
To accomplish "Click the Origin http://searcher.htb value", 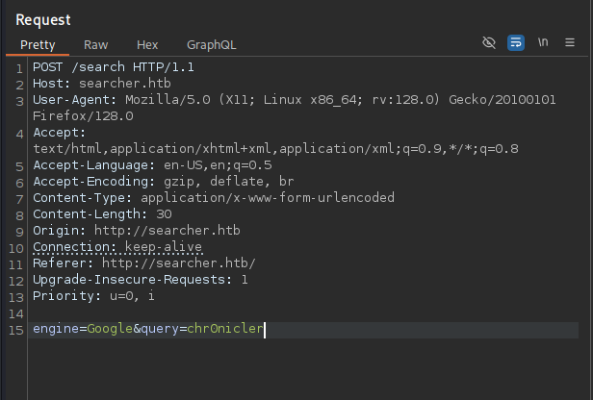I will pos(168,231).
